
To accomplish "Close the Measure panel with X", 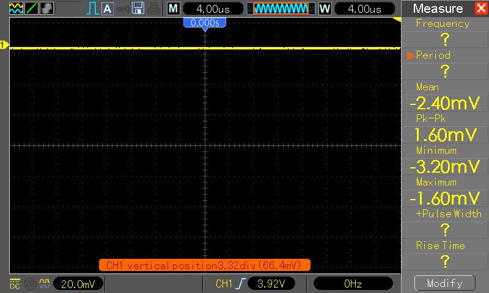I will (x=481, y=8).
